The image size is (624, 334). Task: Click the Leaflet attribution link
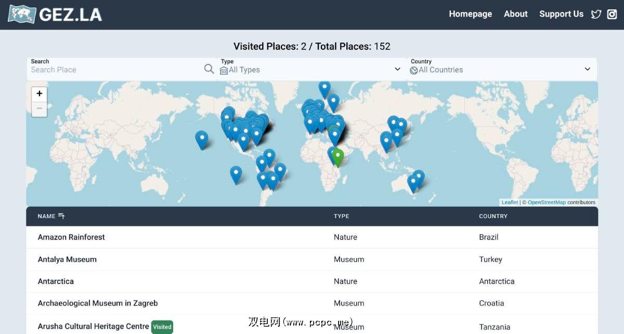pos(510,203)
